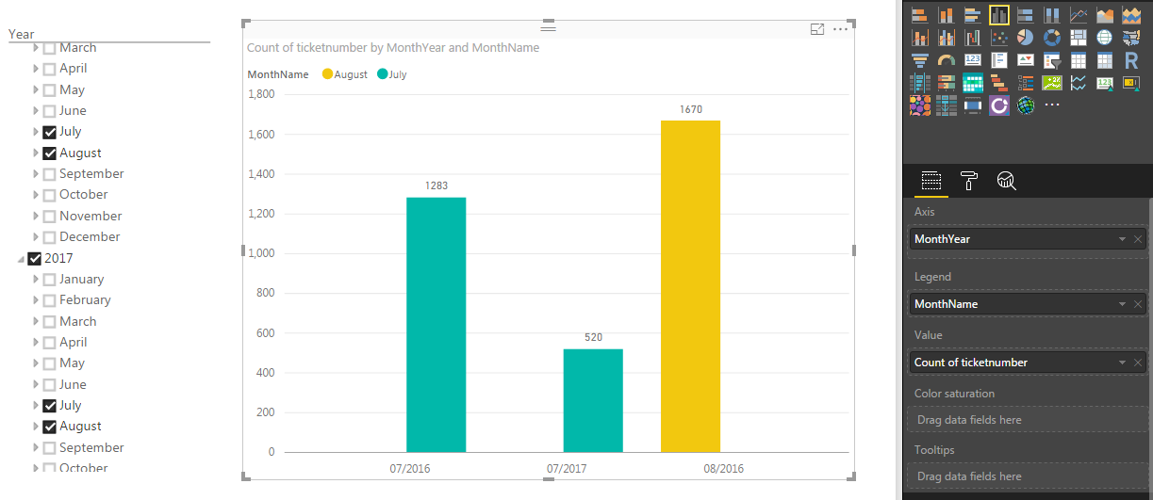1153x500 pixels.
Task: Click the August legend entry
Action: (345, 74)
